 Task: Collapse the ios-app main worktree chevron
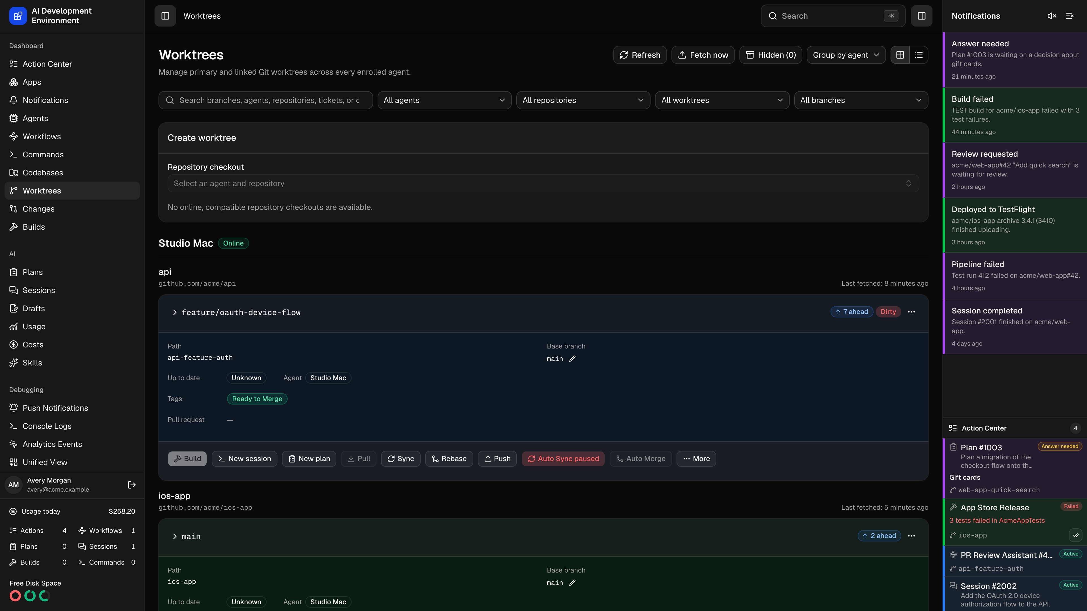click(175, 536)
